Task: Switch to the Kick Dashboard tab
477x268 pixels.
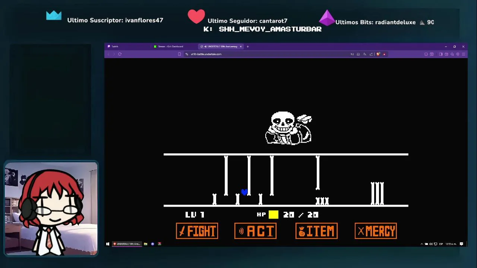Action: coord(174,47)
